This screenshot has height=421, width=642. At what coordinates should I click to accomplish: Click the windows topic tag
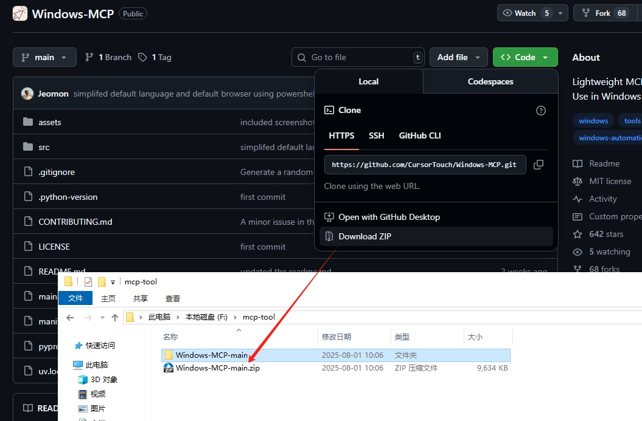coord(593,120)
